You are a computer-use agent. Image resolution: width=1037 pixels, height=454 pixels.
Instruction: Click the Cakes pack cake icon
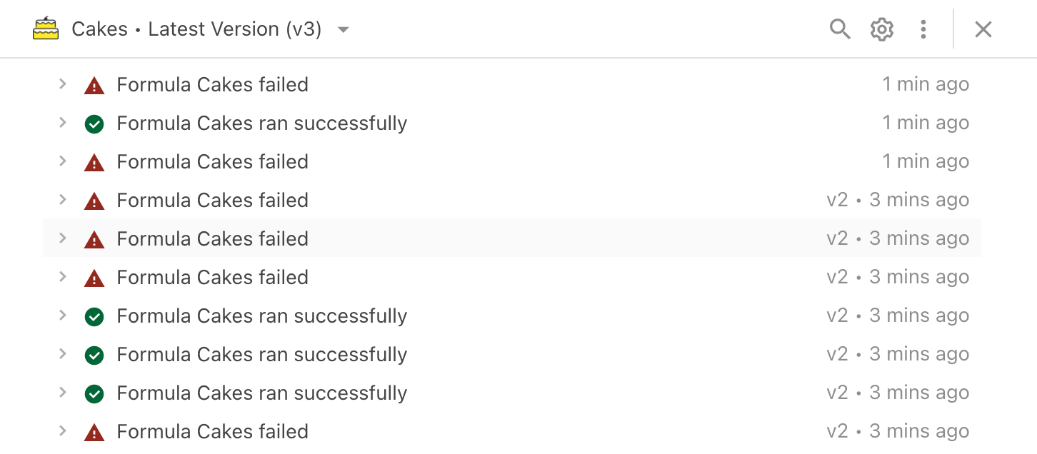coord(46,29)
